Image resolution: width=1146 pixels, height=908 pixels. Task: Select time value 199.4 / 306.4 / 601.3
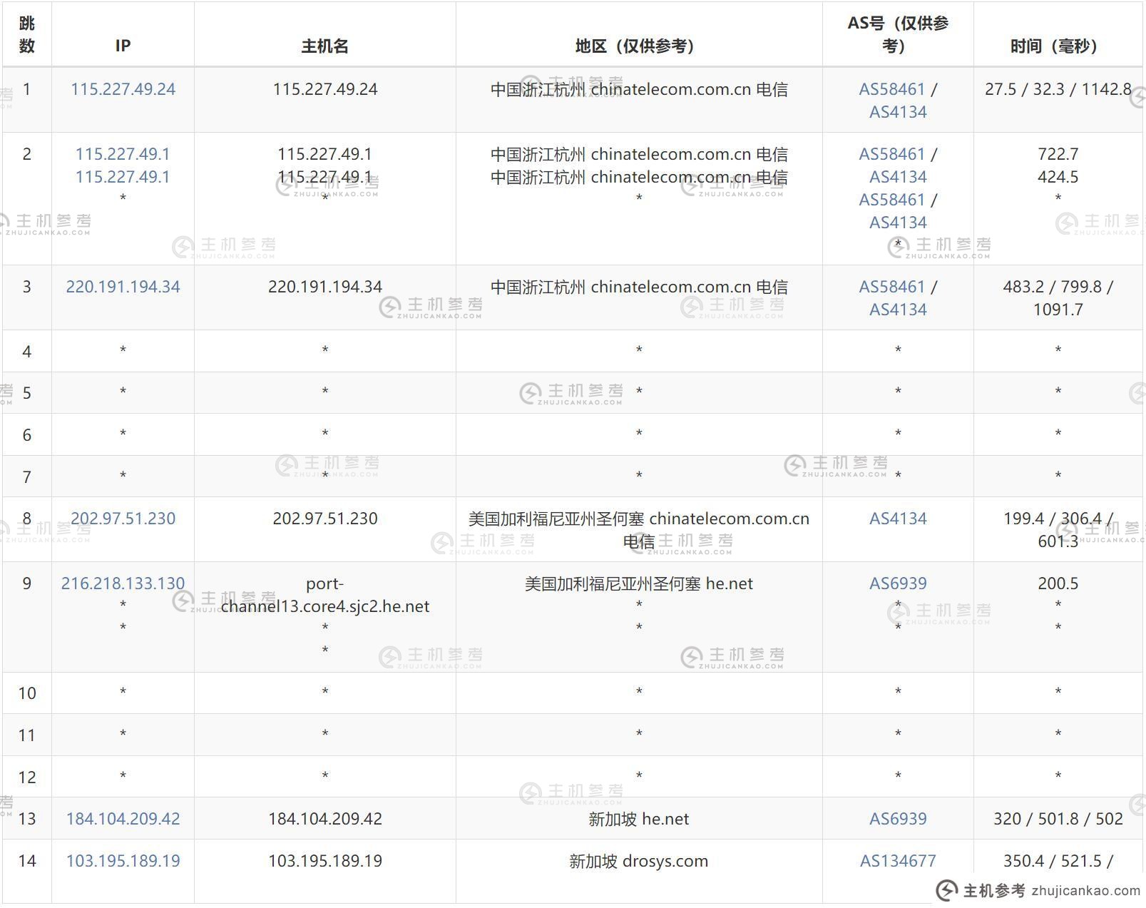(x=1058, y=530)
